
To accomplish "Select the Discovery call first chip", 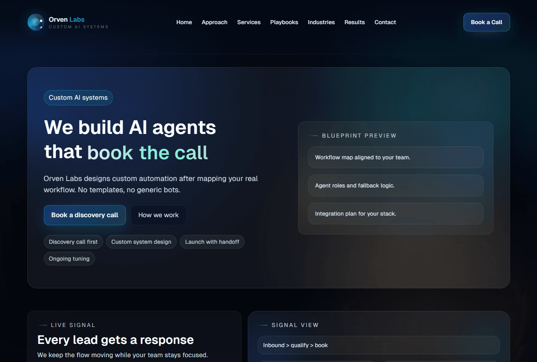I will click(73, 242).
